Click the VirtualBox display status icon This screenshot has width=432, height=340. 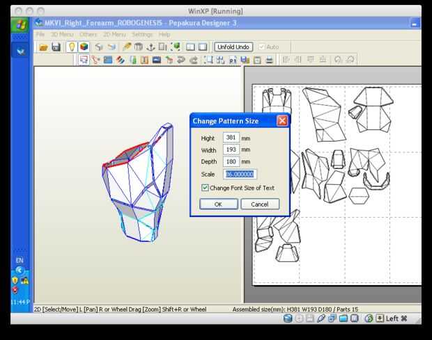click(x=355, y=318)
